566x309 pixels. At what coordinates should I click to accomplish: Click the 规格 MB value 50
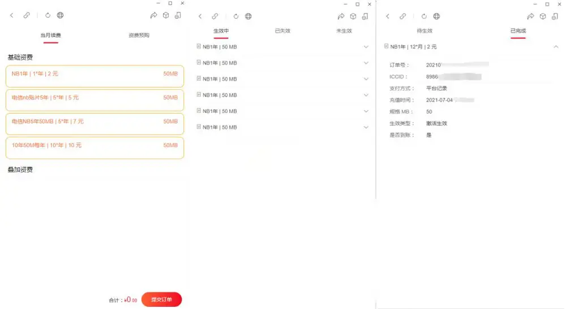point(429,112)
